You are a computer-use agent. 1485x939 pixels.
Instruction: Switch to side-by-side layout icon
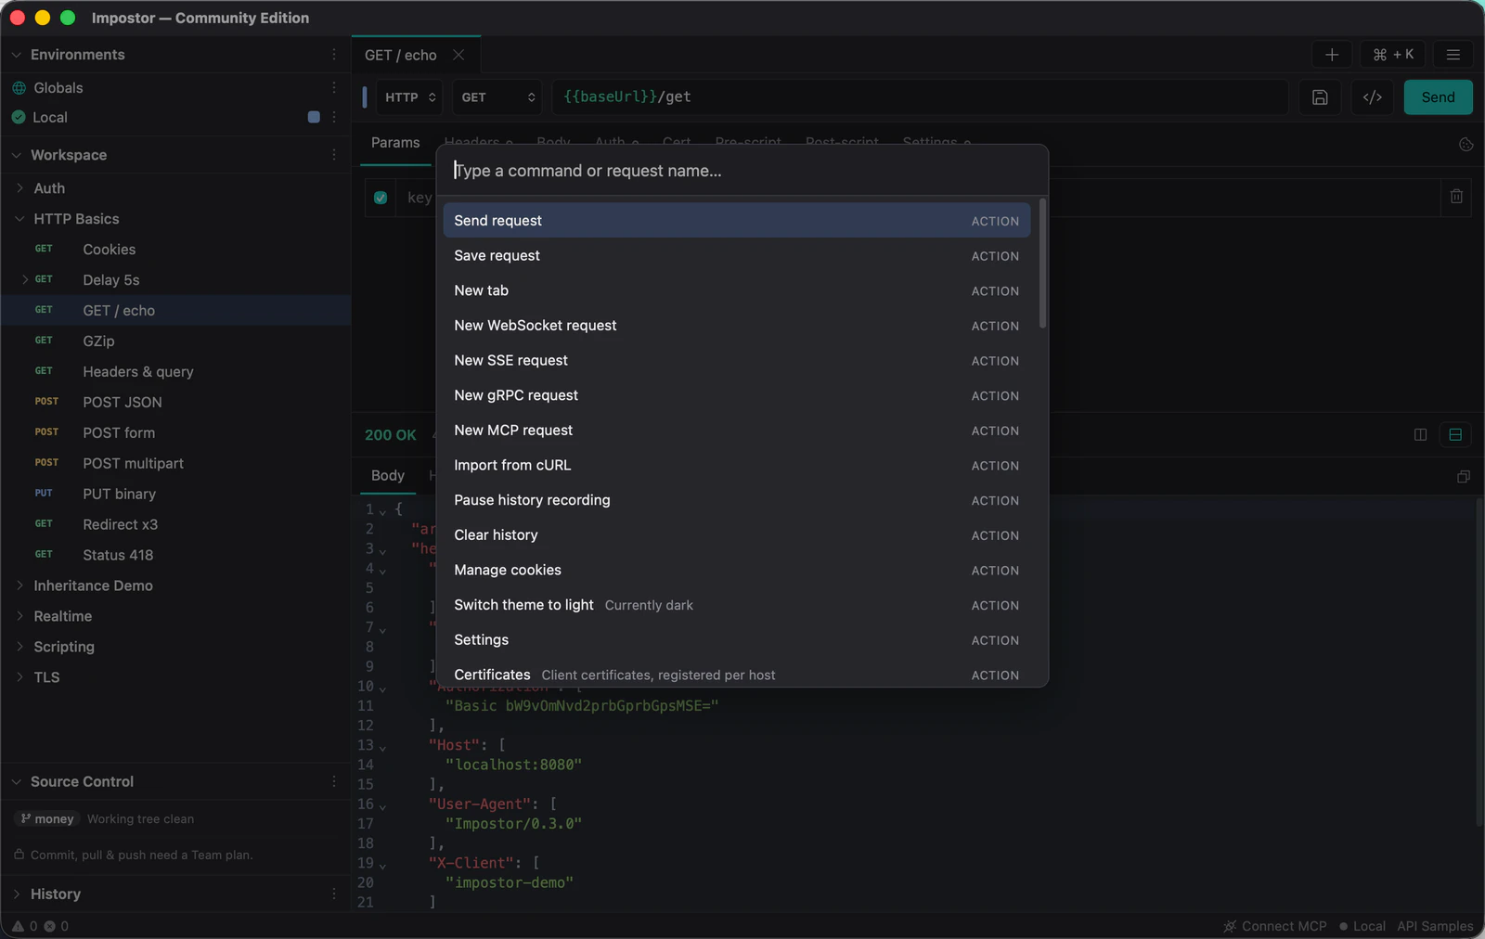click(1420, 434)
